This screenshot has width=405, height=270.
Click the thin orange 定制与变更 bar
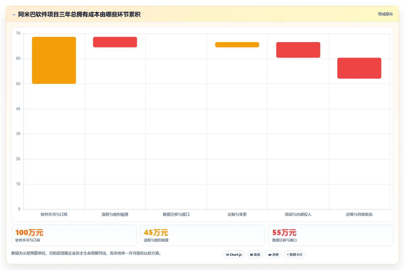click(237, 45)
